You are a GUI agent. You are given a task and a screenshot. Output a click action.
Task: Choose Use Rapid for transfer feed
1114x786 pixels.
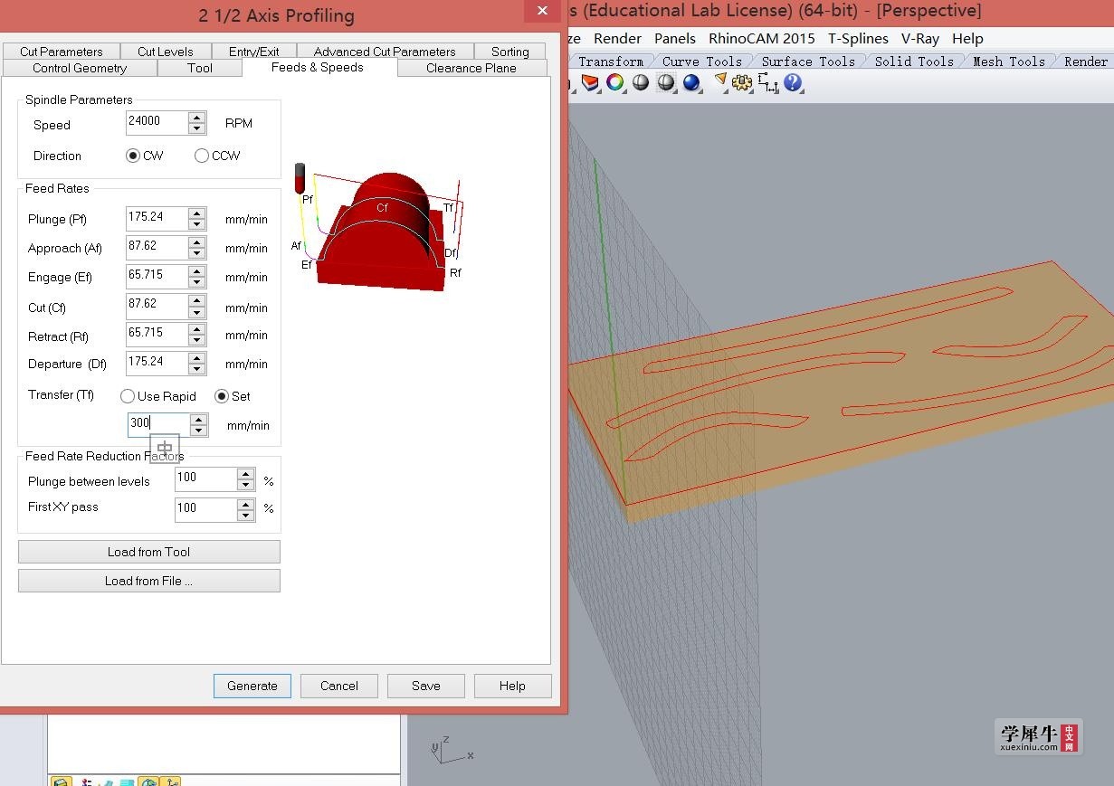point(128,396)
